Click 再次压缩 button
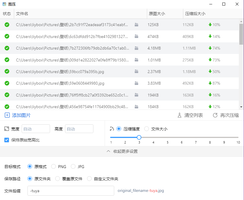 [226, 115]
